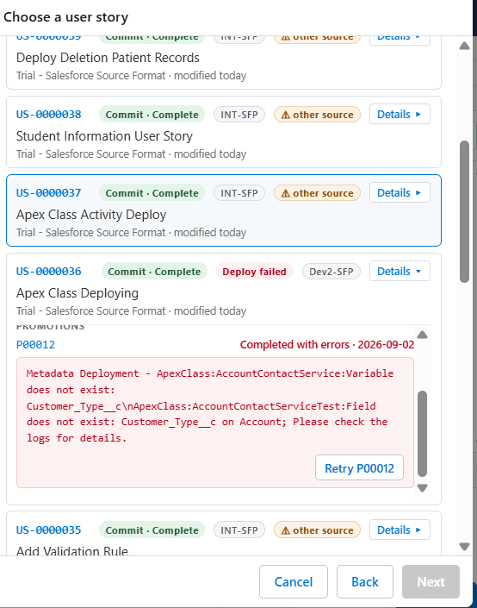Select the Student Information User Story title
The width and height of the screenshot is (477, 608).
(104, 136)
